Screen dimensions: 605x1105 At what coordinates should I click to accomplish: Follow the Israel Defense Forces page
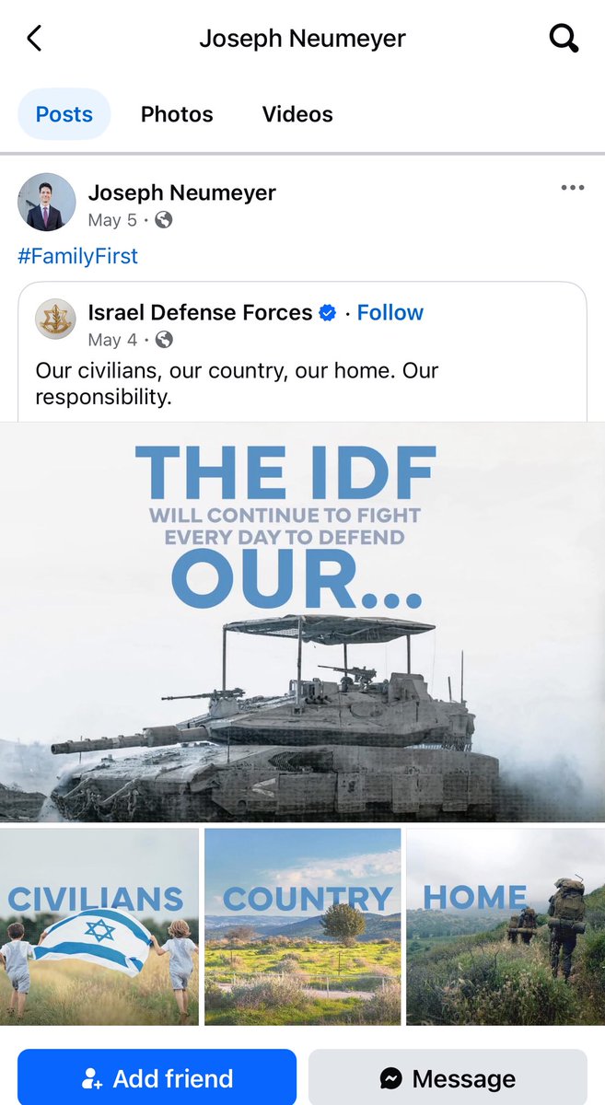(x=390, y=313)
